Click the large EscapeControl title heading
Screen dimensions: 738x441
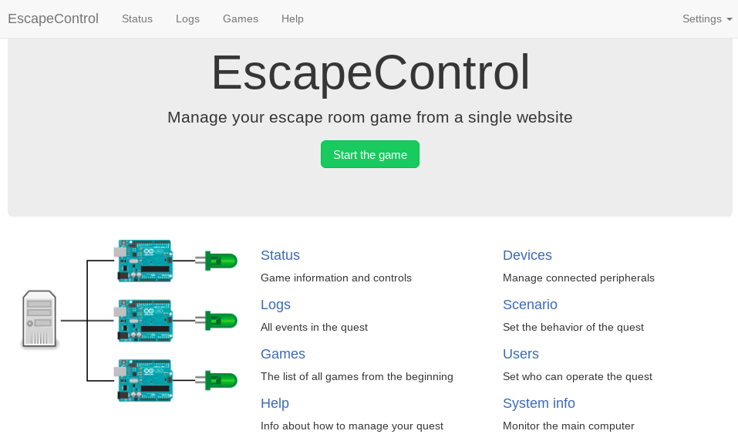tap(370, 72)
